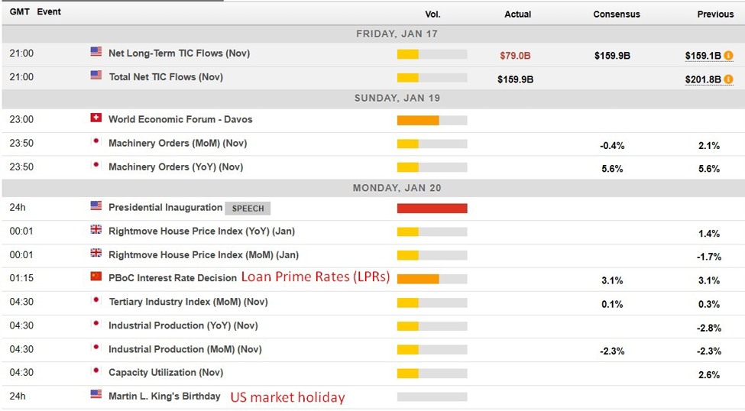Click the MONDAY, JAN 20 date header

tap(397, 188)
